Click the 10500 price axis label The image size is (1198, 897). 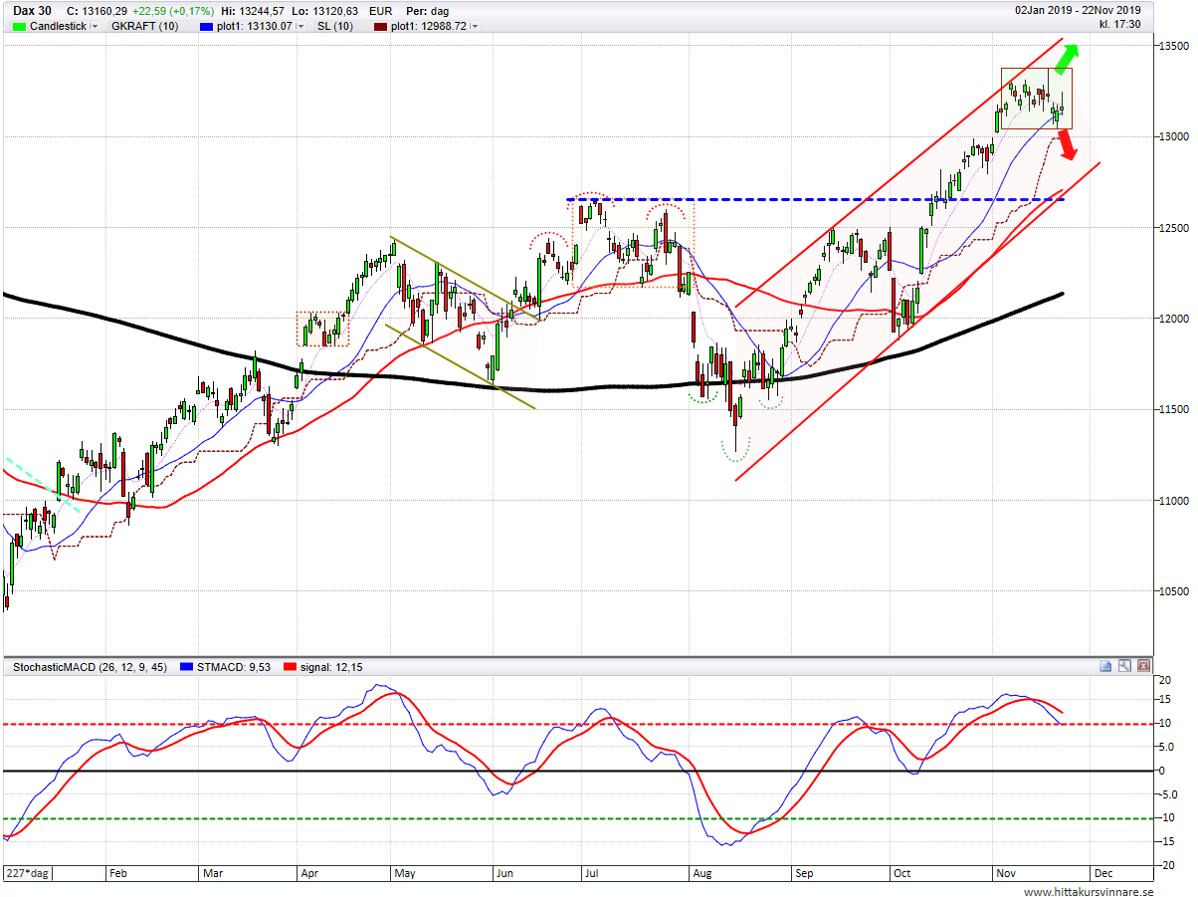[1175, 591]
